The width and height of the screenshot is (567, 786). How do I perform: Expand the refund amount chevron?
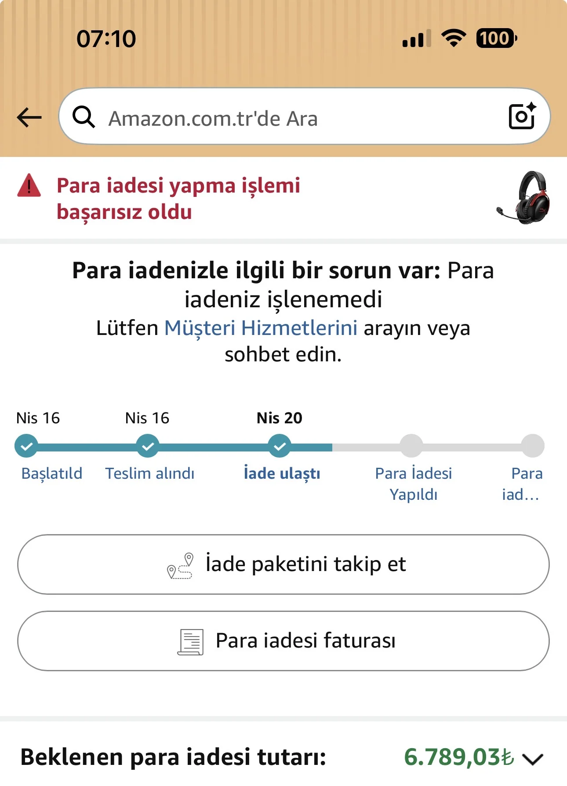[x=533, y=759]
